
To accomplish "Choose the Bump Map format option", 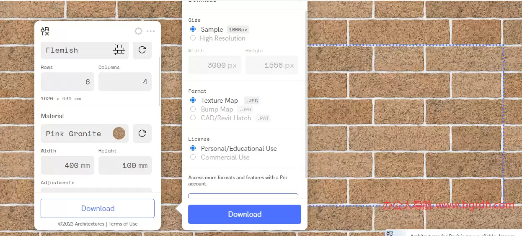I will pos(193,109).
